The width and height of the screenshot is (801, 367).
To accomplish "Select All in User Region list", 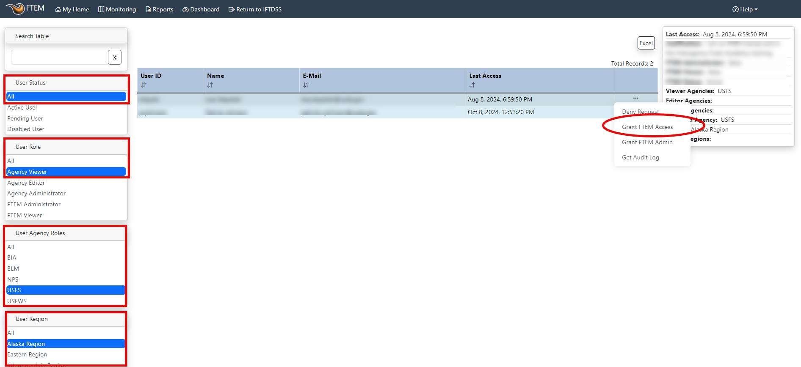I will (66, 333).
